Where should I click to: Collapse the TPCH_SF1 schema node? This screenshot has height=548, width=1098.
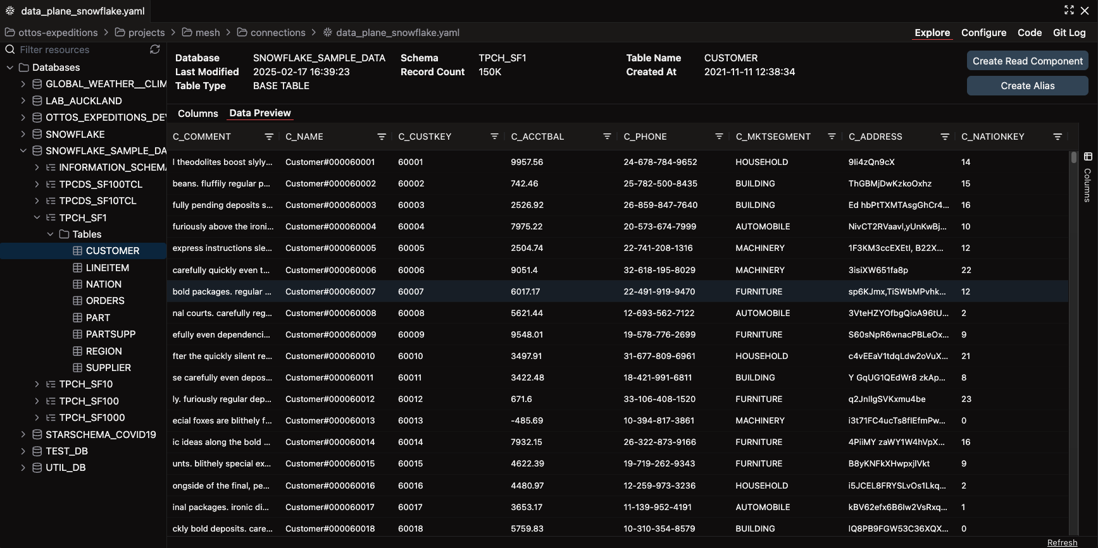(x=37, y=217)
